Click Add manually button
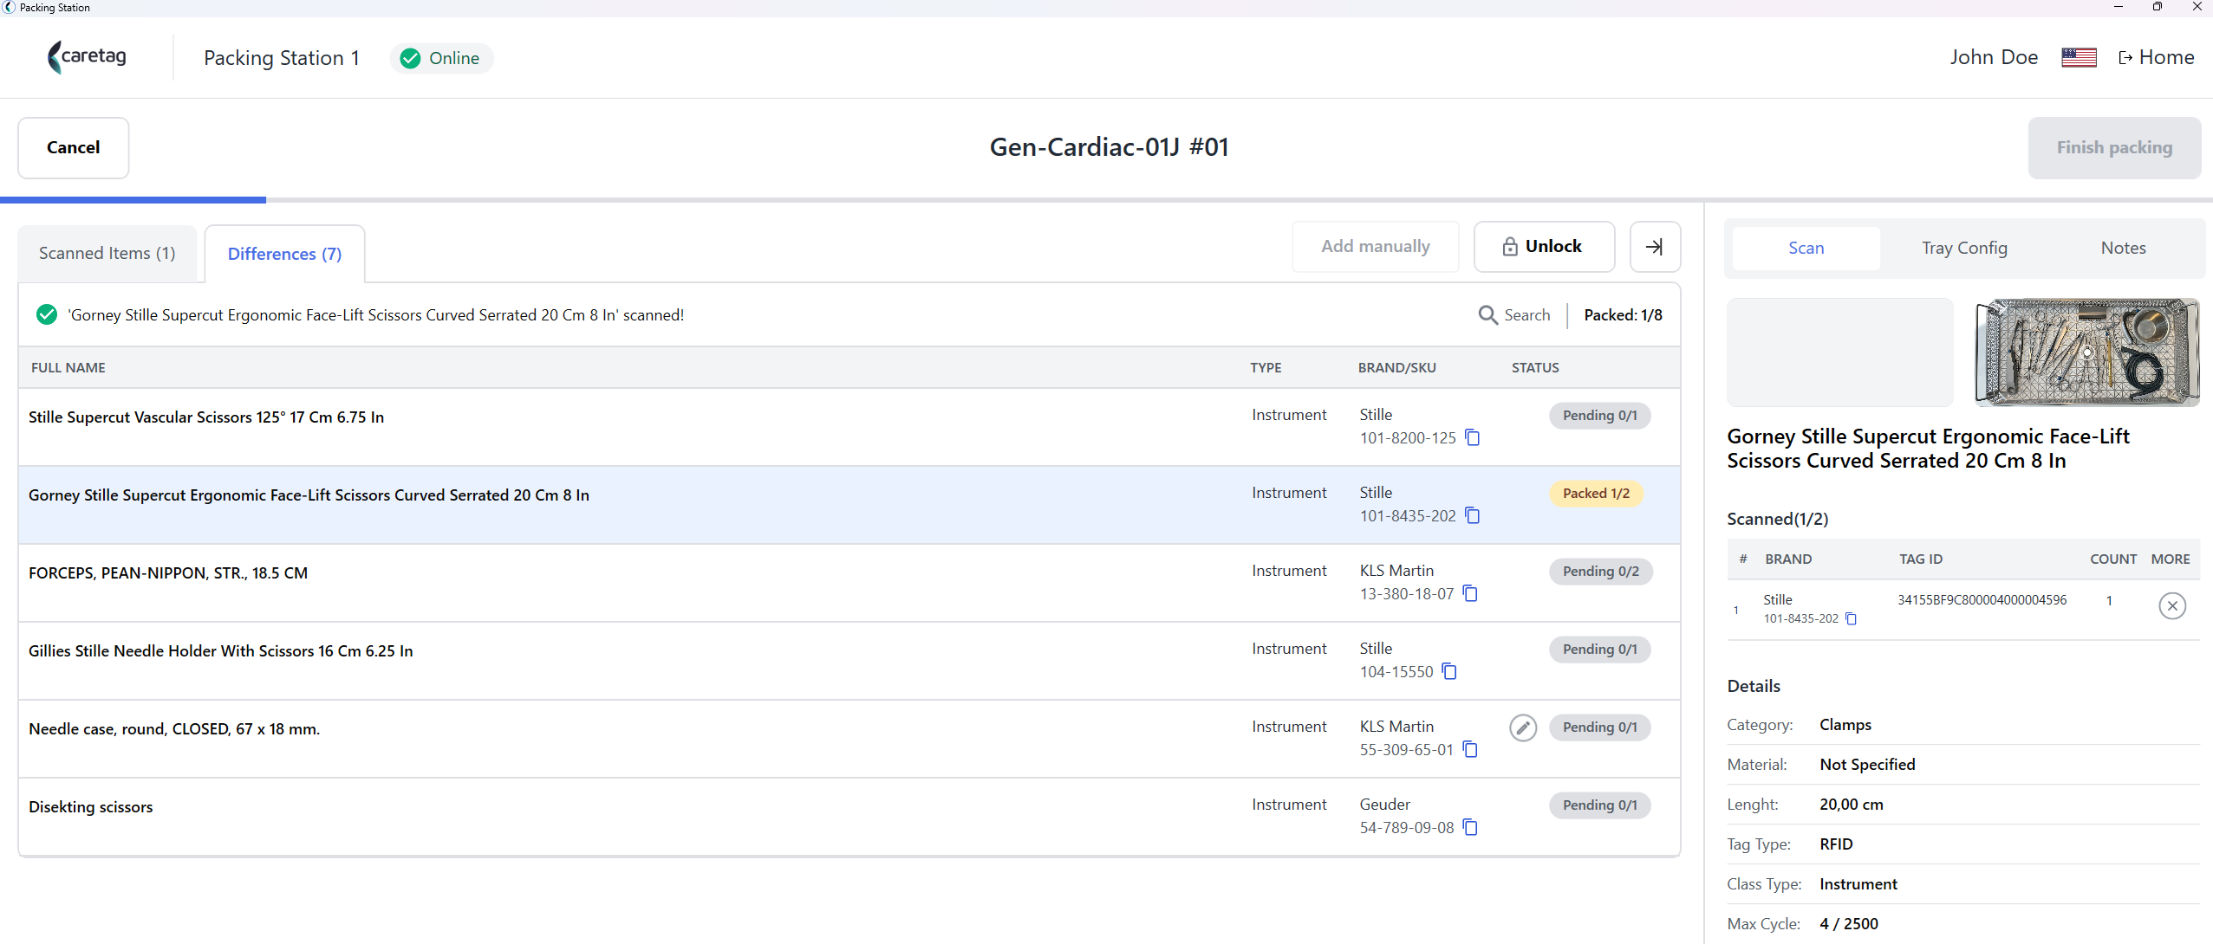Screen dimensions: 2213x944 pos(1376,247)
